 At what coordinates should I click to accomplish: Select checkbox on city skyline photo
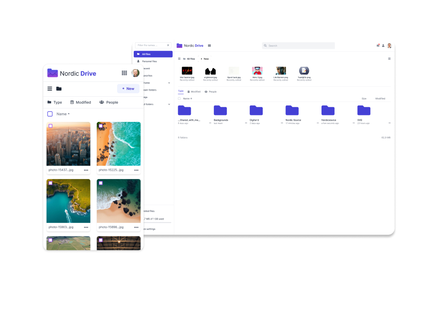tap(51, 126)
